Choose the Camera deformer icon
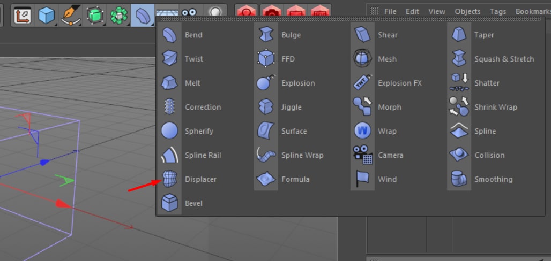 click(363, 155)
